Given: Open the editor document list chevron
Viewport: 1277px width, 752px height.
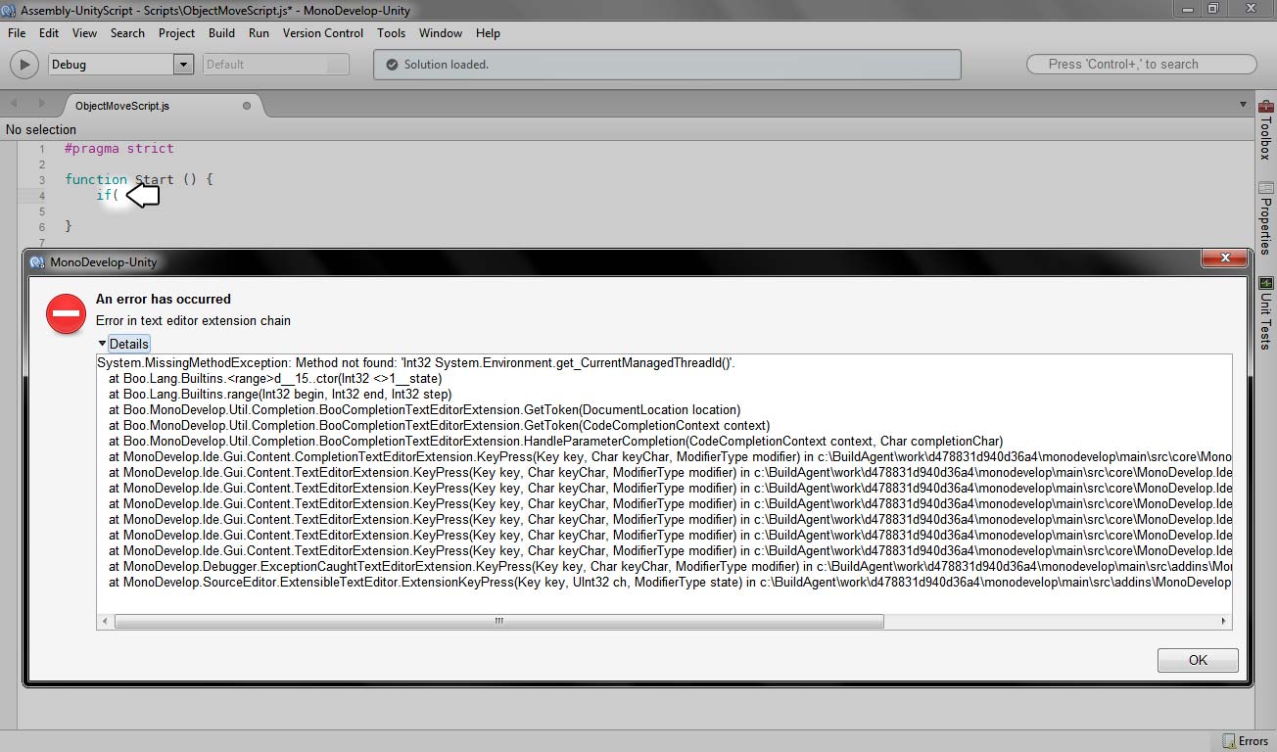Looking at the screenshot, I should click(x=1242, y=103).
